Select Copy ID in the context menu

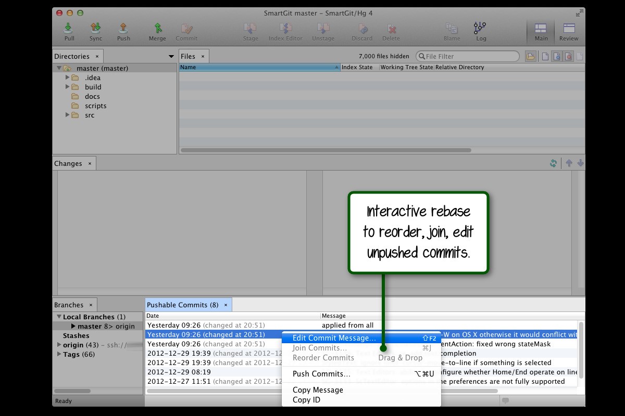coord(306,400)
